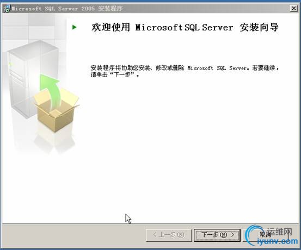
Task: Click the text line 请单击“下一步”
Action: tap(115, 74)
